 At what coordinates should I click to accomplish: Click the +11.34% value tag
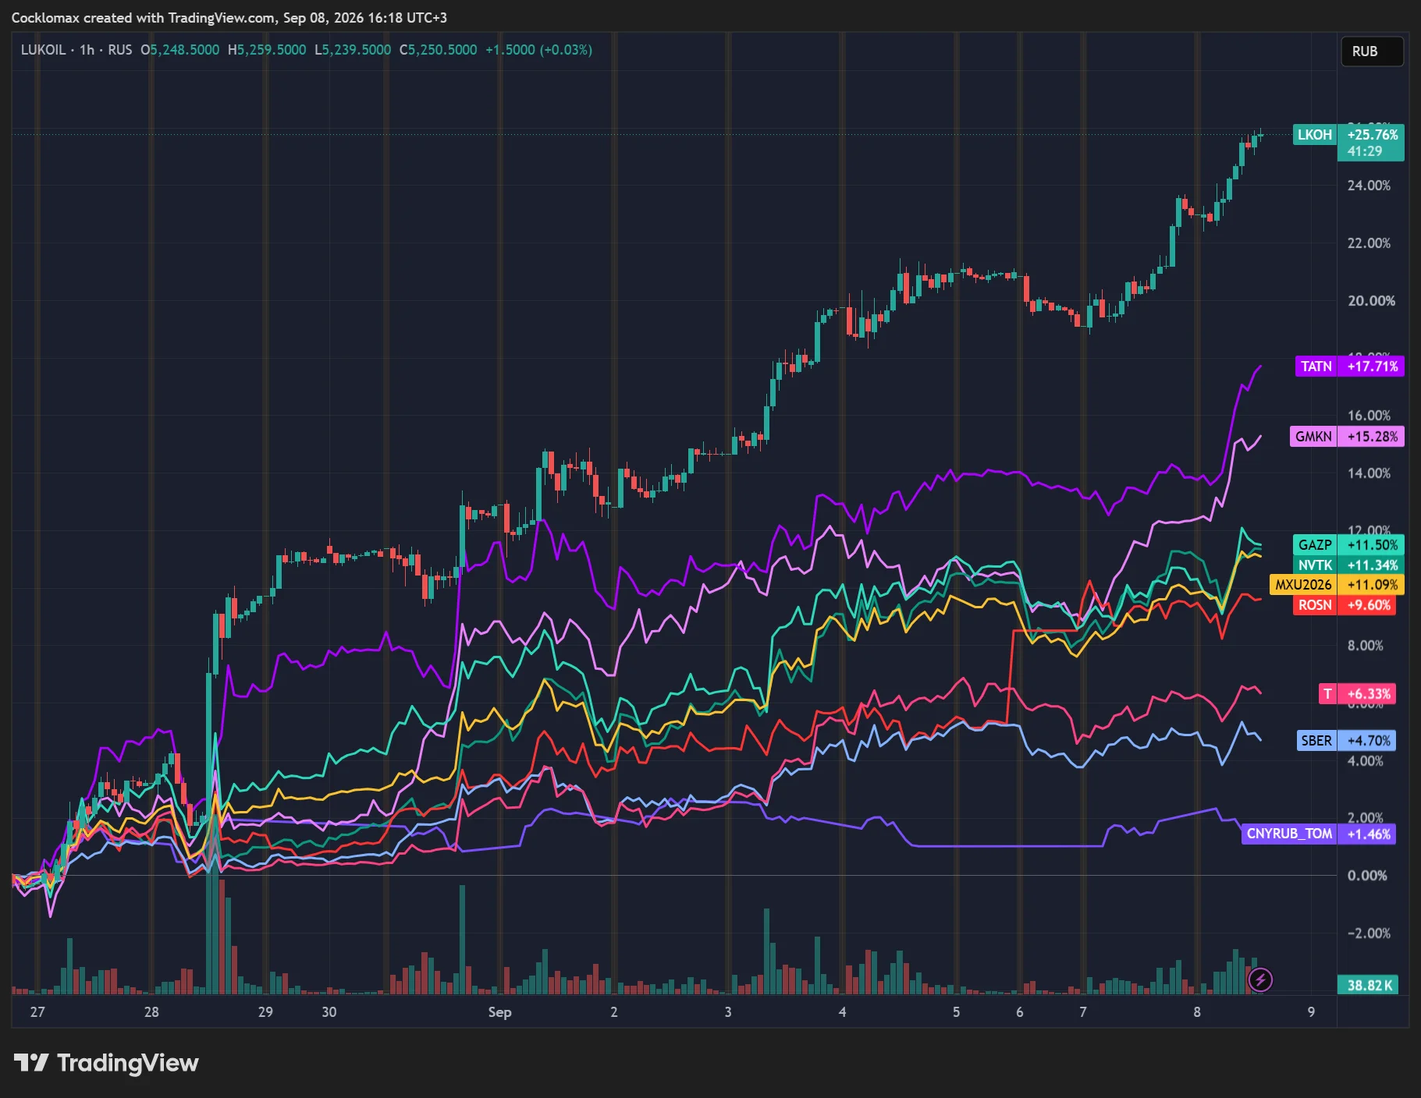pyautogui.click(x=1372, y=565)
